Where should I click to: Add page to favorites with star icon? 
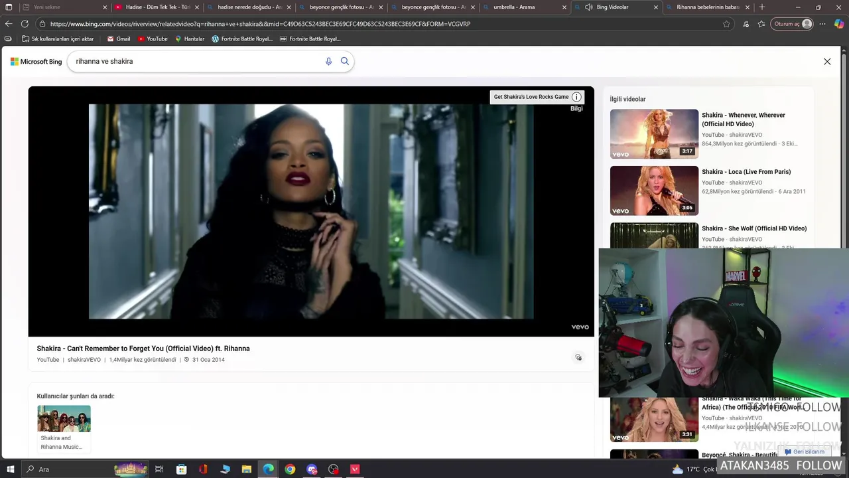tap(726, 24)
